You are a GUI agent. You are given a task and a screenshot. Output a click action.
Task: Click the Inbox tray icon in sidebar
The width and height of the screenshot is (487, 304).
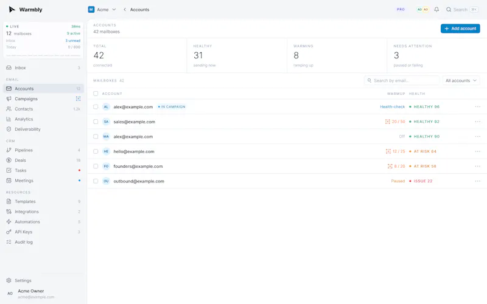[9, 67]
